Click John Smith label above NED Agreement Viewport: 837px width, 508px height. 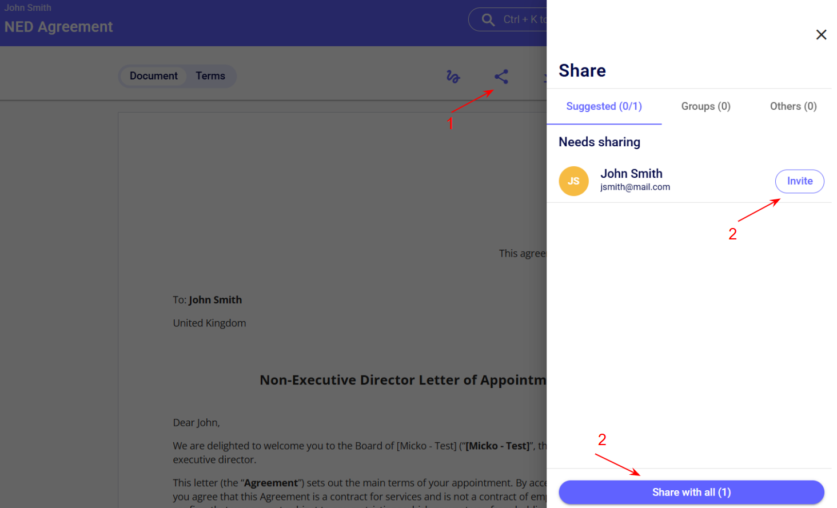point(28,7)
